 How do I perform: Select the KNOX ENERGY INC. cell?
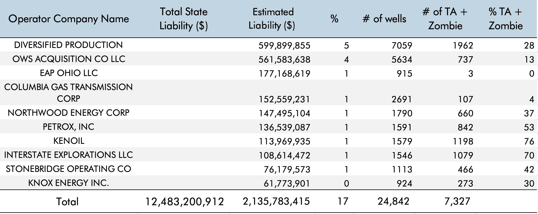pyautogui.click(x=69, y=183)
